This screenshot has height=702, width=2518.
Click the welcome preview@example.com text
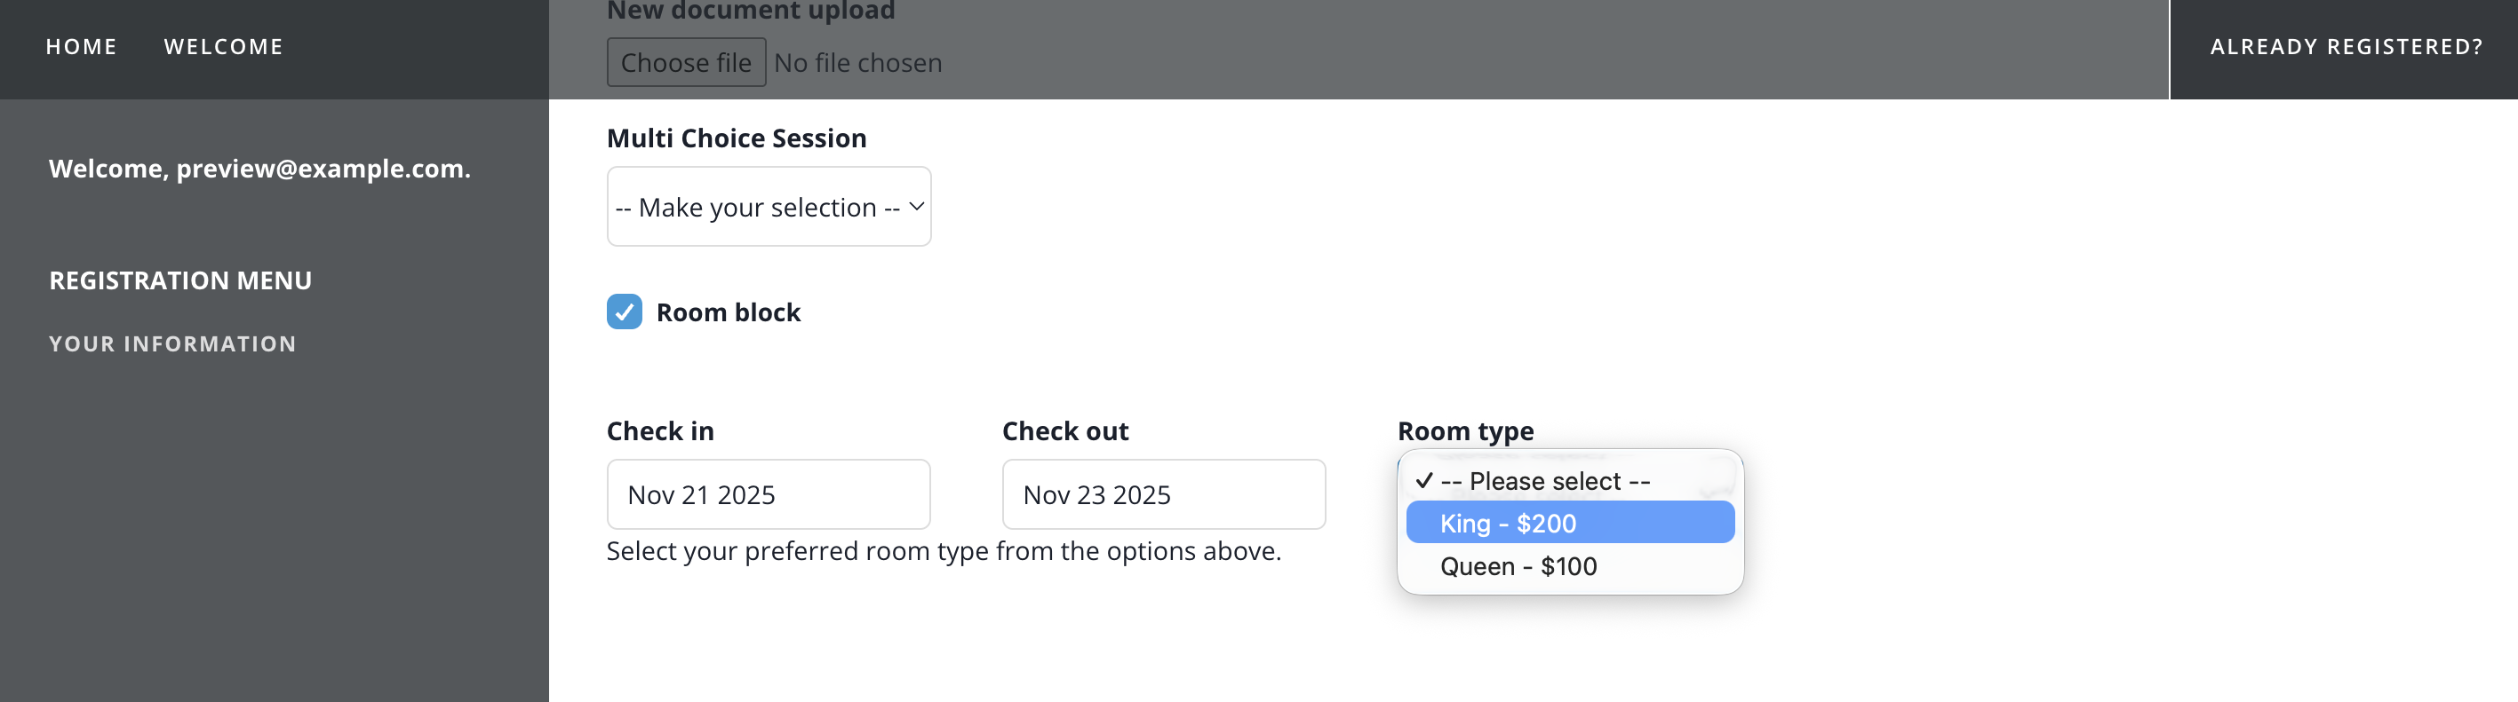pos(259,169)
